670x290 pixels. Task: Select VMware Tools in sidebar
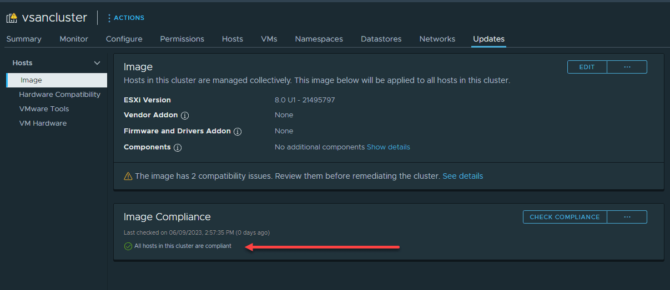click(44, 109)
